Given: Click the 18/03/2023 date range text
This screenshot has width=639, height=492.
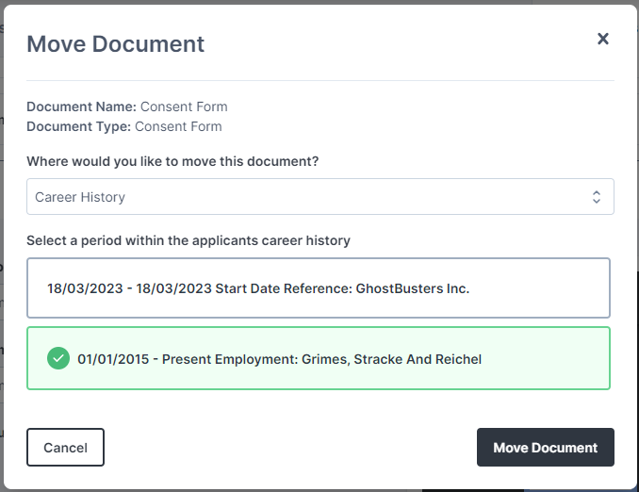Looking at the screenshot, I should tap(129, 288).
